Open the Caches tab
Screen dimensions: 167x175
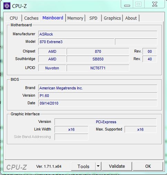click(x=31, y=18)
